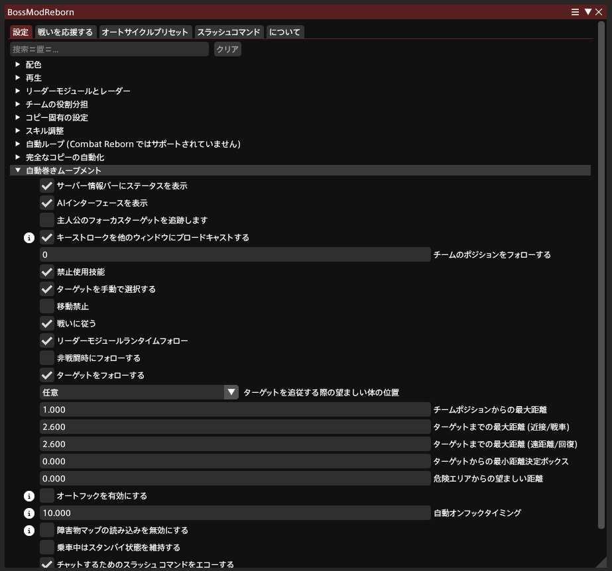The width and height of the screenshot is (612, 571).
Task: Toggle ターゲットを手動で選択する checkbox
Action: 47,289
